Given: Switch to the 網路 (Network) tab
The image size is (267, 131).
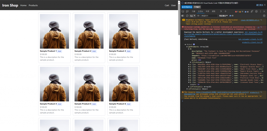Looking at the screenshot, I should (x=214, y=11).
